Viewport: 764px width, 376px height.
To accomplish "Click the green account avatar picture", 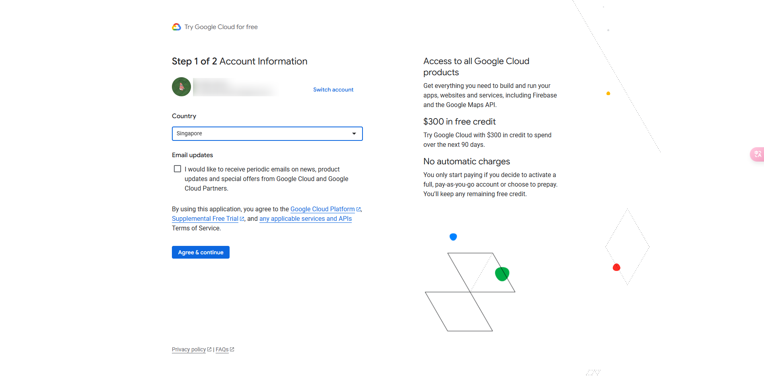I will pyautogui.click(x=181, y=87).
